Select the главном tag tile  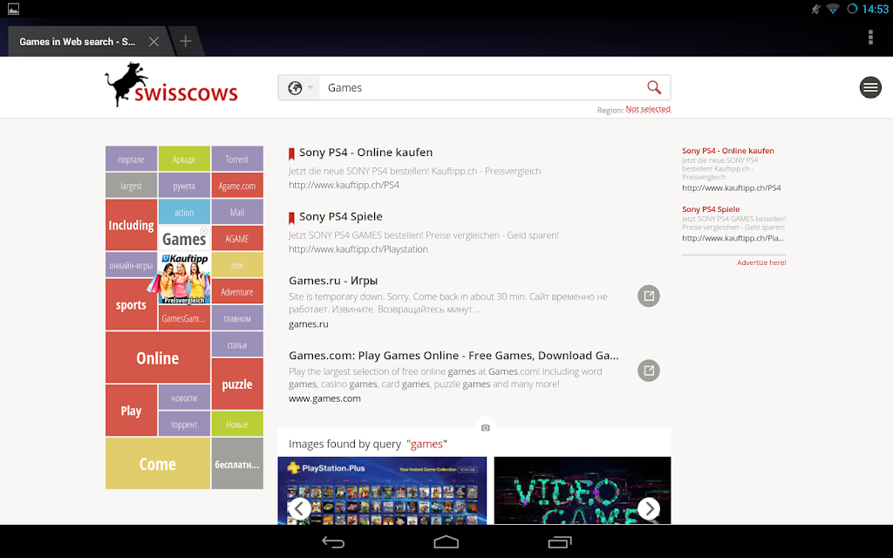tap(237, 317)
